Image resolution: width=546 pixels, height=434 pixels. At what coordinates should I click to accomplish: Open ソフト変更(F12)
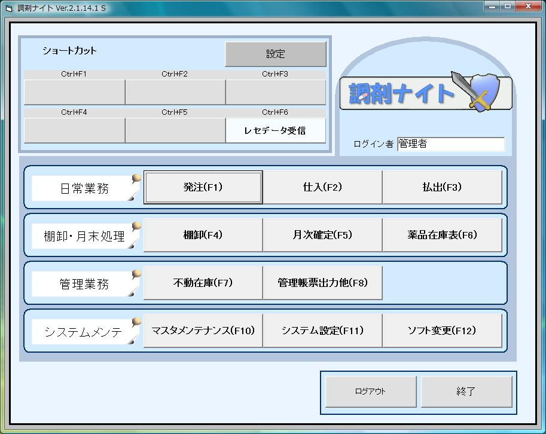(x=442, y=331)
